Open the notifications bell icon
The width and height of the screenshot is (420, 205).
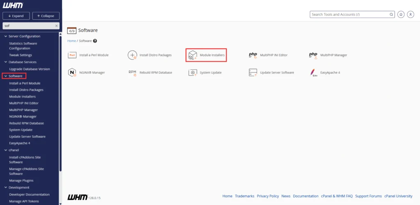[401, 14]
